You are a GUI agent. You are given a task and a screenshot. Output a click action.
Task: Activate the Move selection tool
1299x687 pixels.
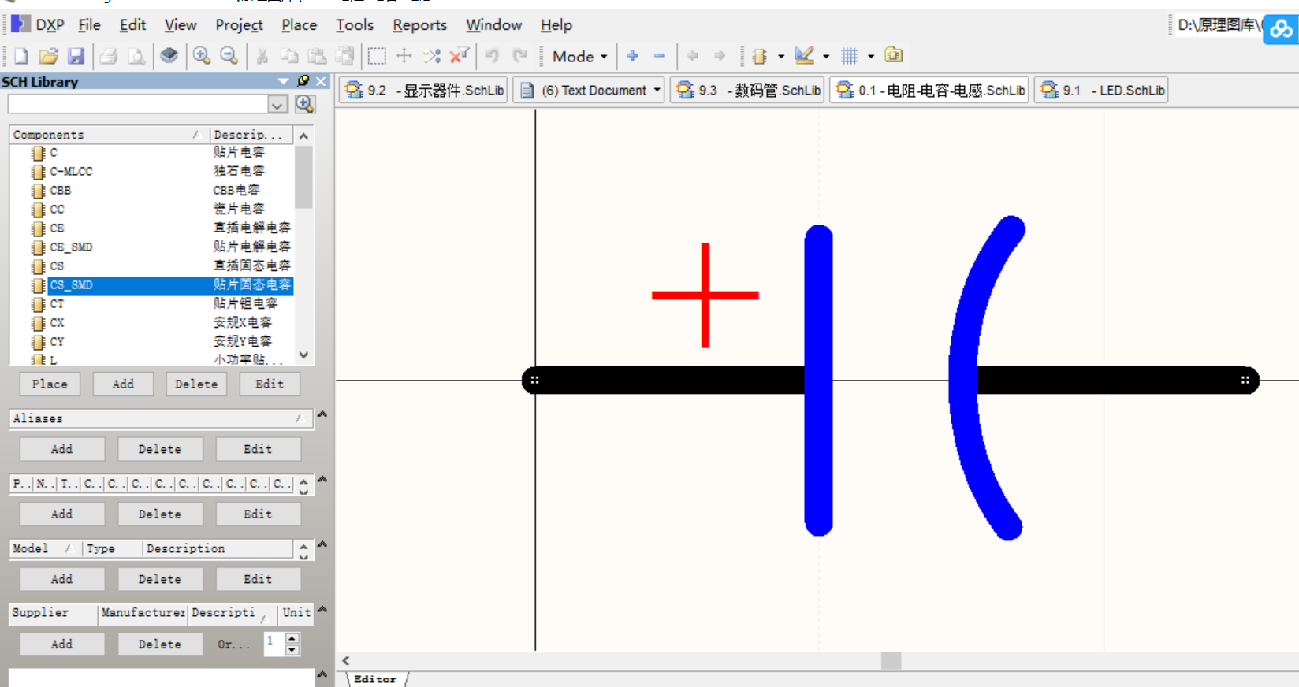pos(404,56)
